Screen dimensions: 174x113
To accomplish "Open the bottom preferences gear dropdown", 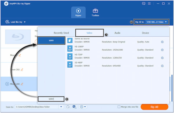I will click(83, 107).
